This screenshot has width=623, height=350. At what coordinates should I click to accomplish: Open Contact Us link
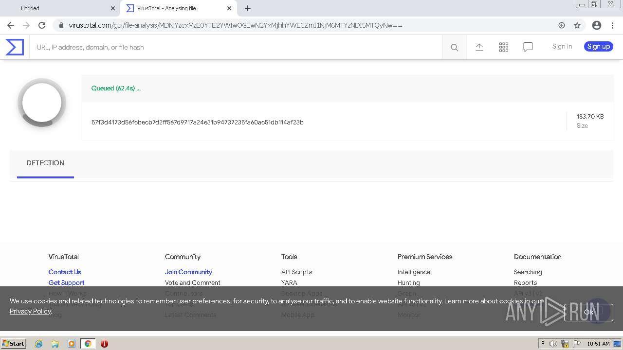[65, 272]
